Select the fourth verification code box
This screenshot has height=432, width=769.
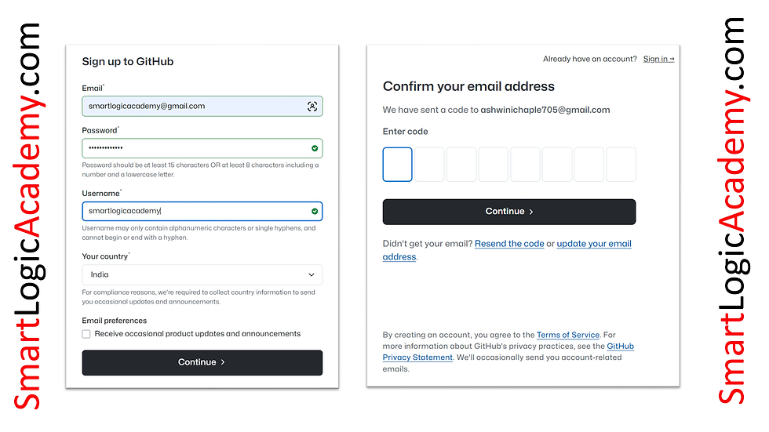click(x=493, y=165)
